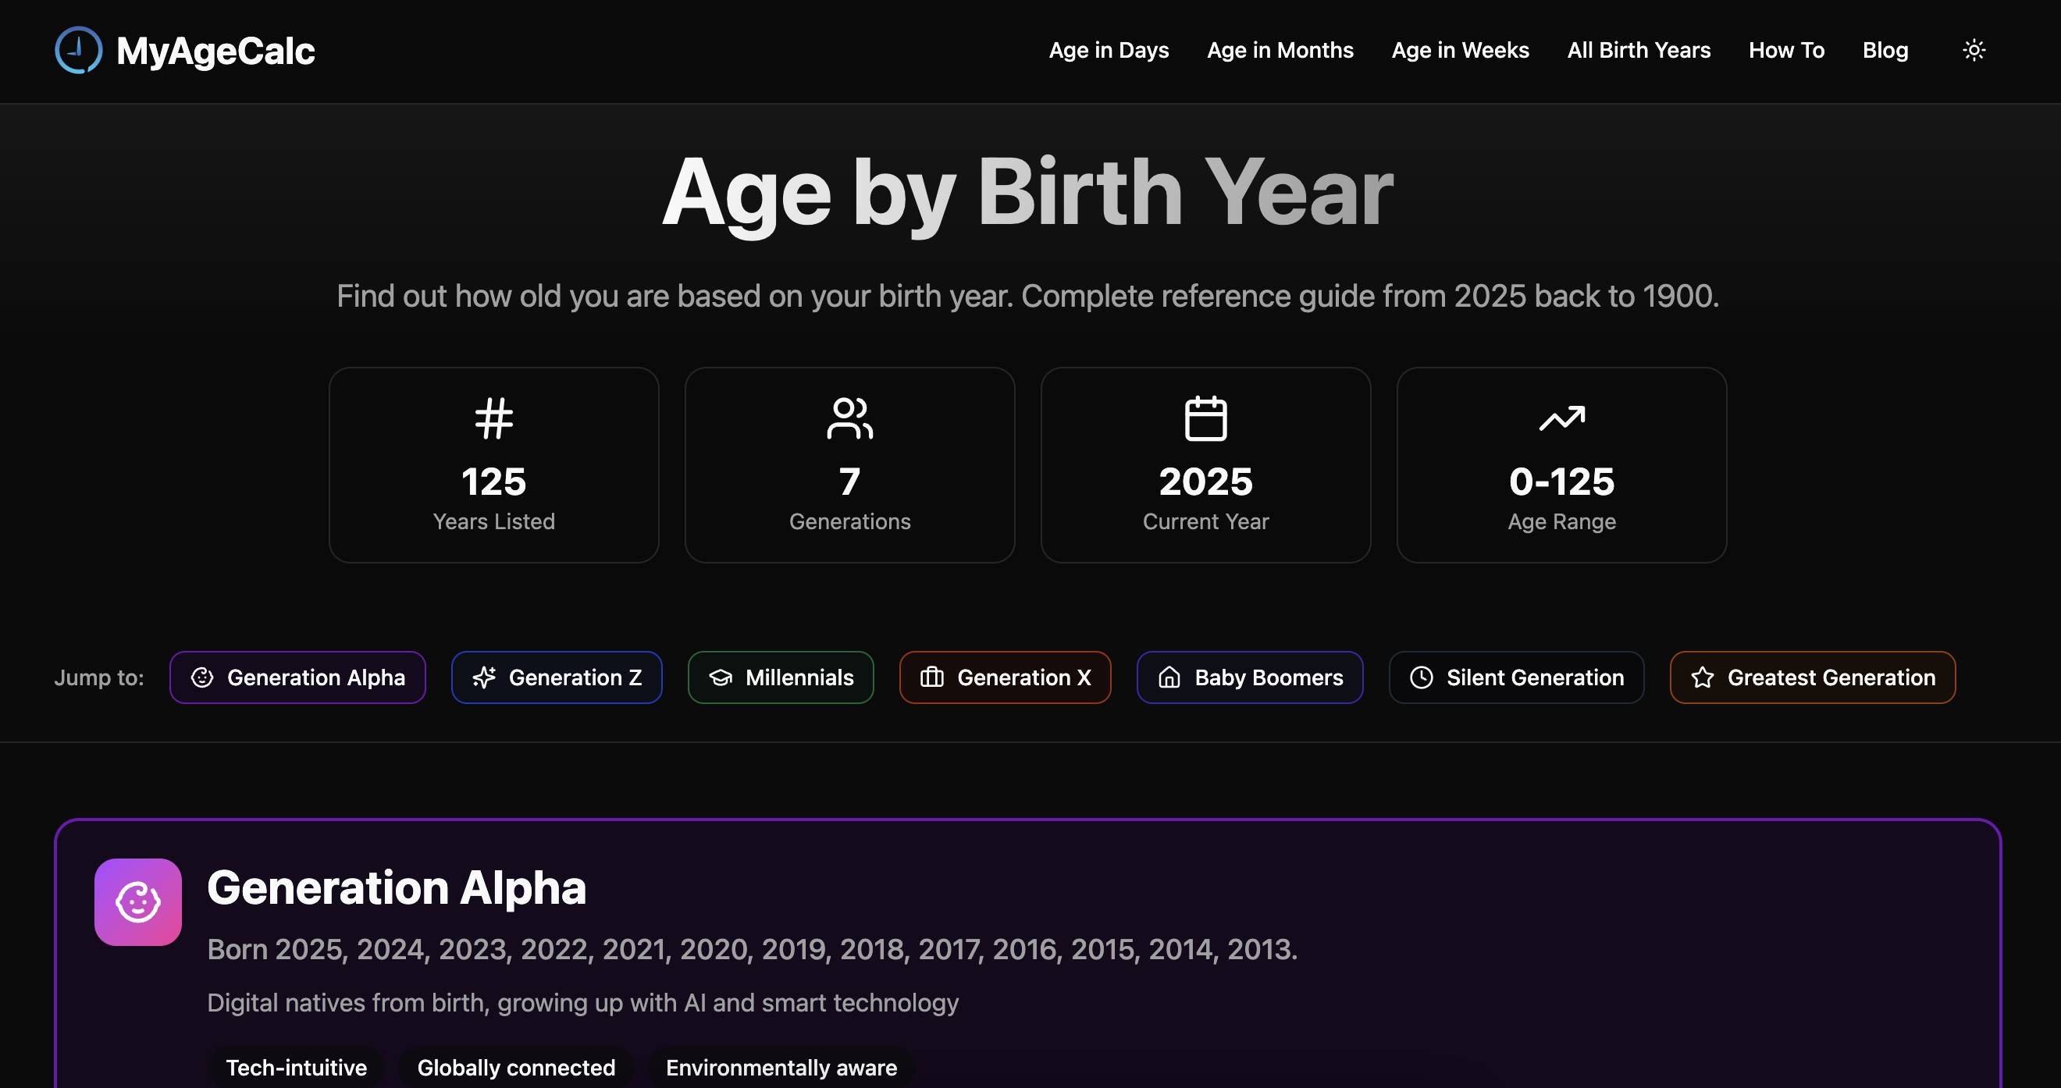Click the trending arrow icon on Age Range card

pos(1561,416)
